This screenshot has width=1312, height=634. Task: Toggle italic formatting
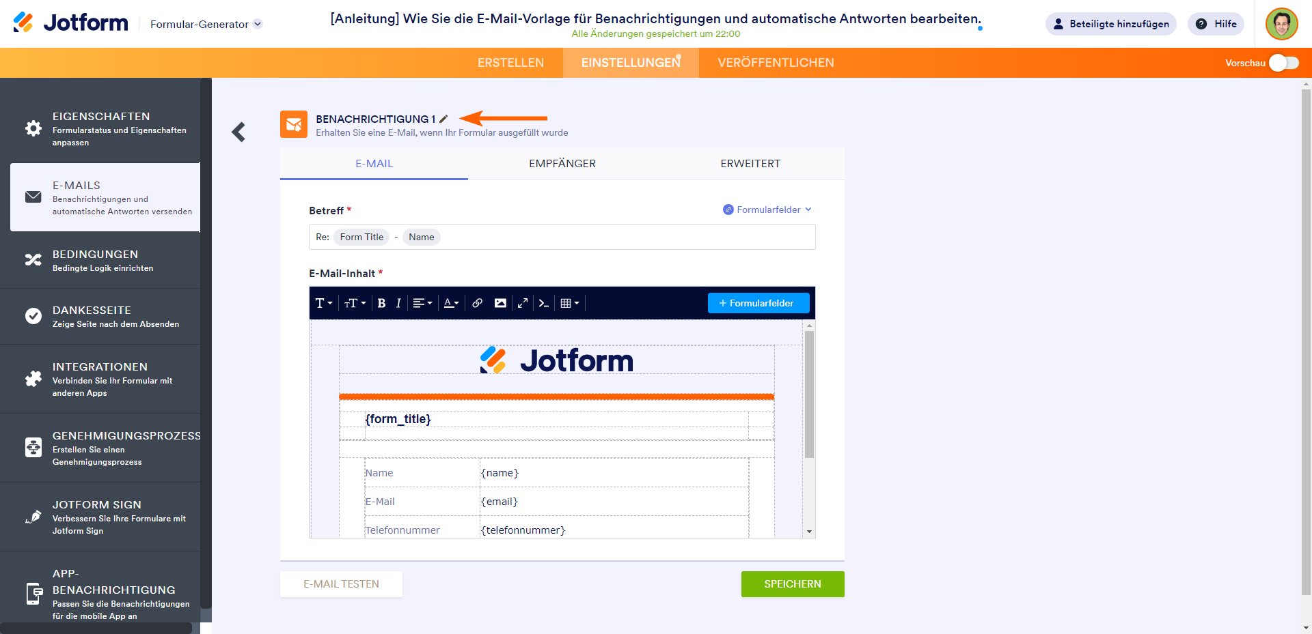tap(398, 303)
